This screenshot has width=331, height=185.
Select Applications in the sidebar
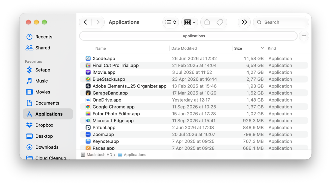tap(48, 114)
